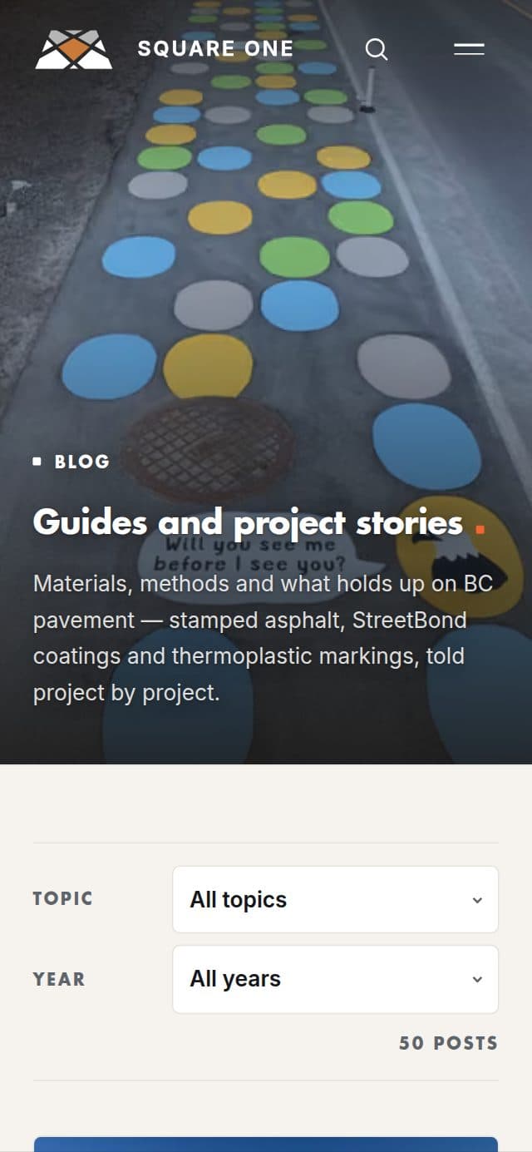Image resolution: width=532 pixels, height=1152 pixels.
Task: Click the Guides and project stories heading
Action: coord(248,522)
